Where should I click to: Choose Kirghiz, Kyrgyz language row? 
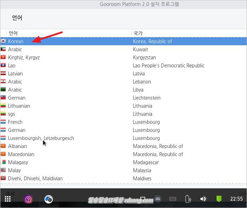pos(24,58)
